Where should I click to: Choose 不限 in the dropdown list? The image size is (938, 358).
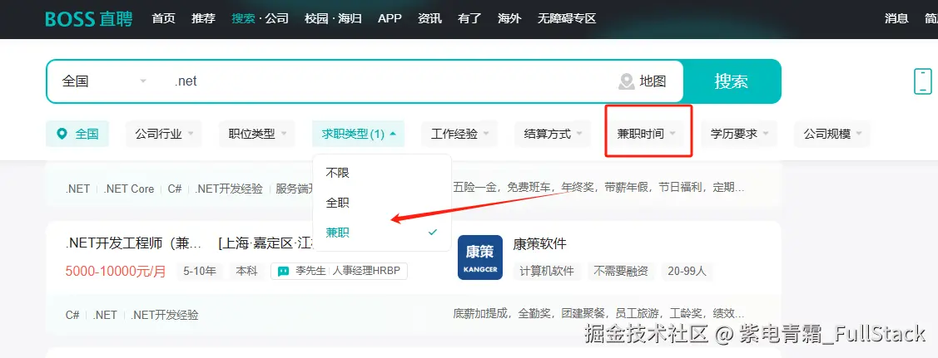click(382, 173)
